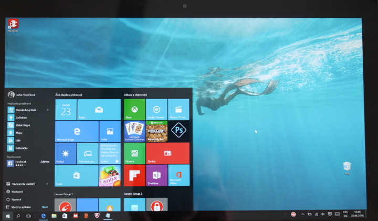The image size is (378, 221).
Task: Click the Lenovo Group 2 heading
Action: 133,194
